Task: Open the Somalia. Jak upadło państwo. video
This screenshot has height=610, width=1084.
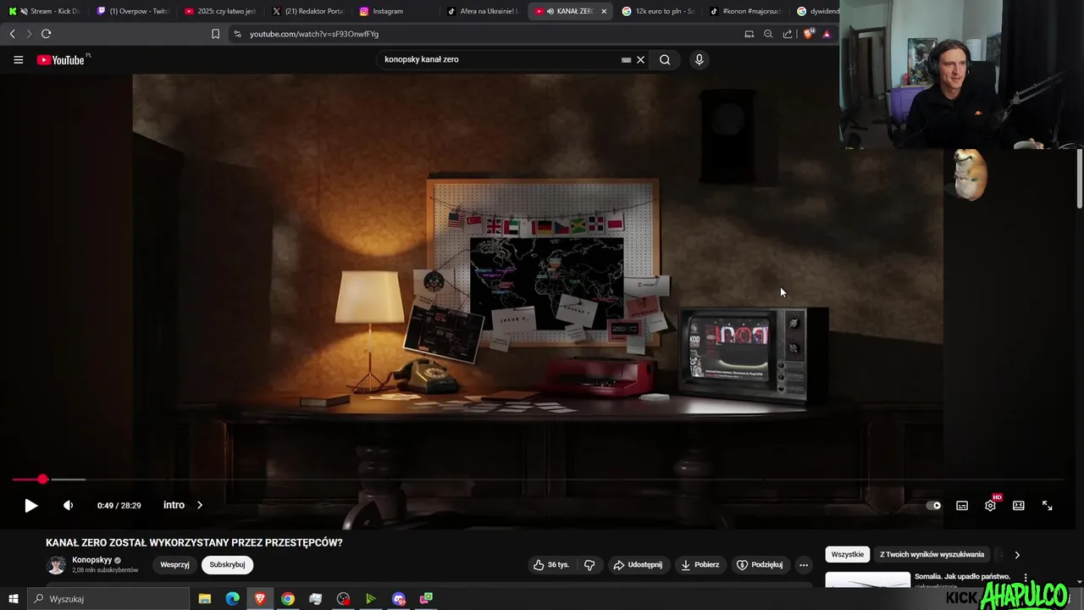Action: [962, 576]
